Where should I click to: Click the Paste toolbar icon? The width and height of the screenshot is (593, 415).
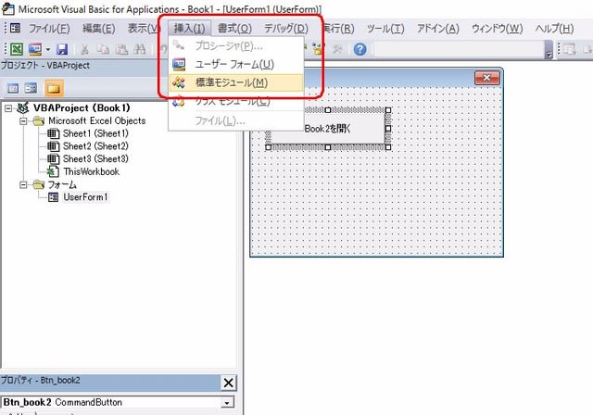[x=121, y=49]
